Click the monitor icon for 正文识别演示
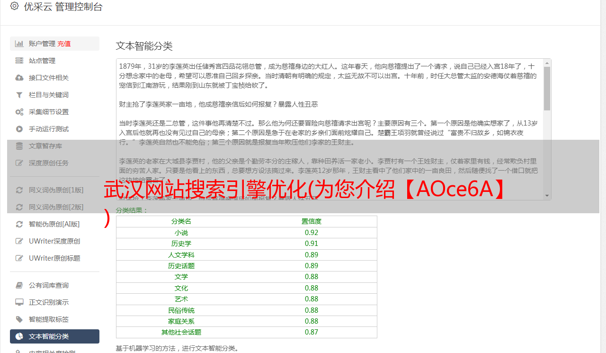Viewport: 606px width, 353px height. pyautogui.click(x=19, y=302)
